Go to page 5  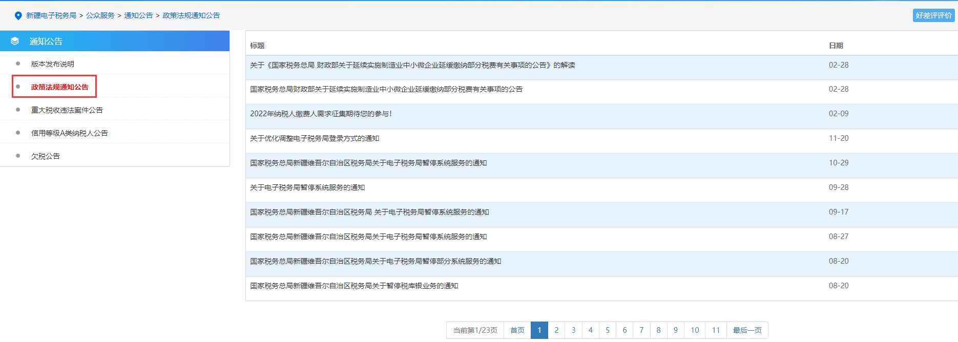click(608, 330)
